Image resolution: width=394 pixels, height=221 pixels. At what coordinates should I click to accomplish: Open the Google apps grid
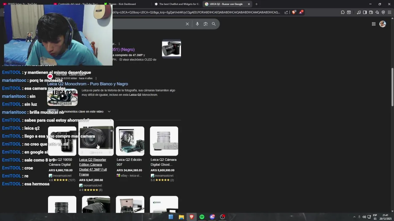pyautogui.click(x=373, y=24)
